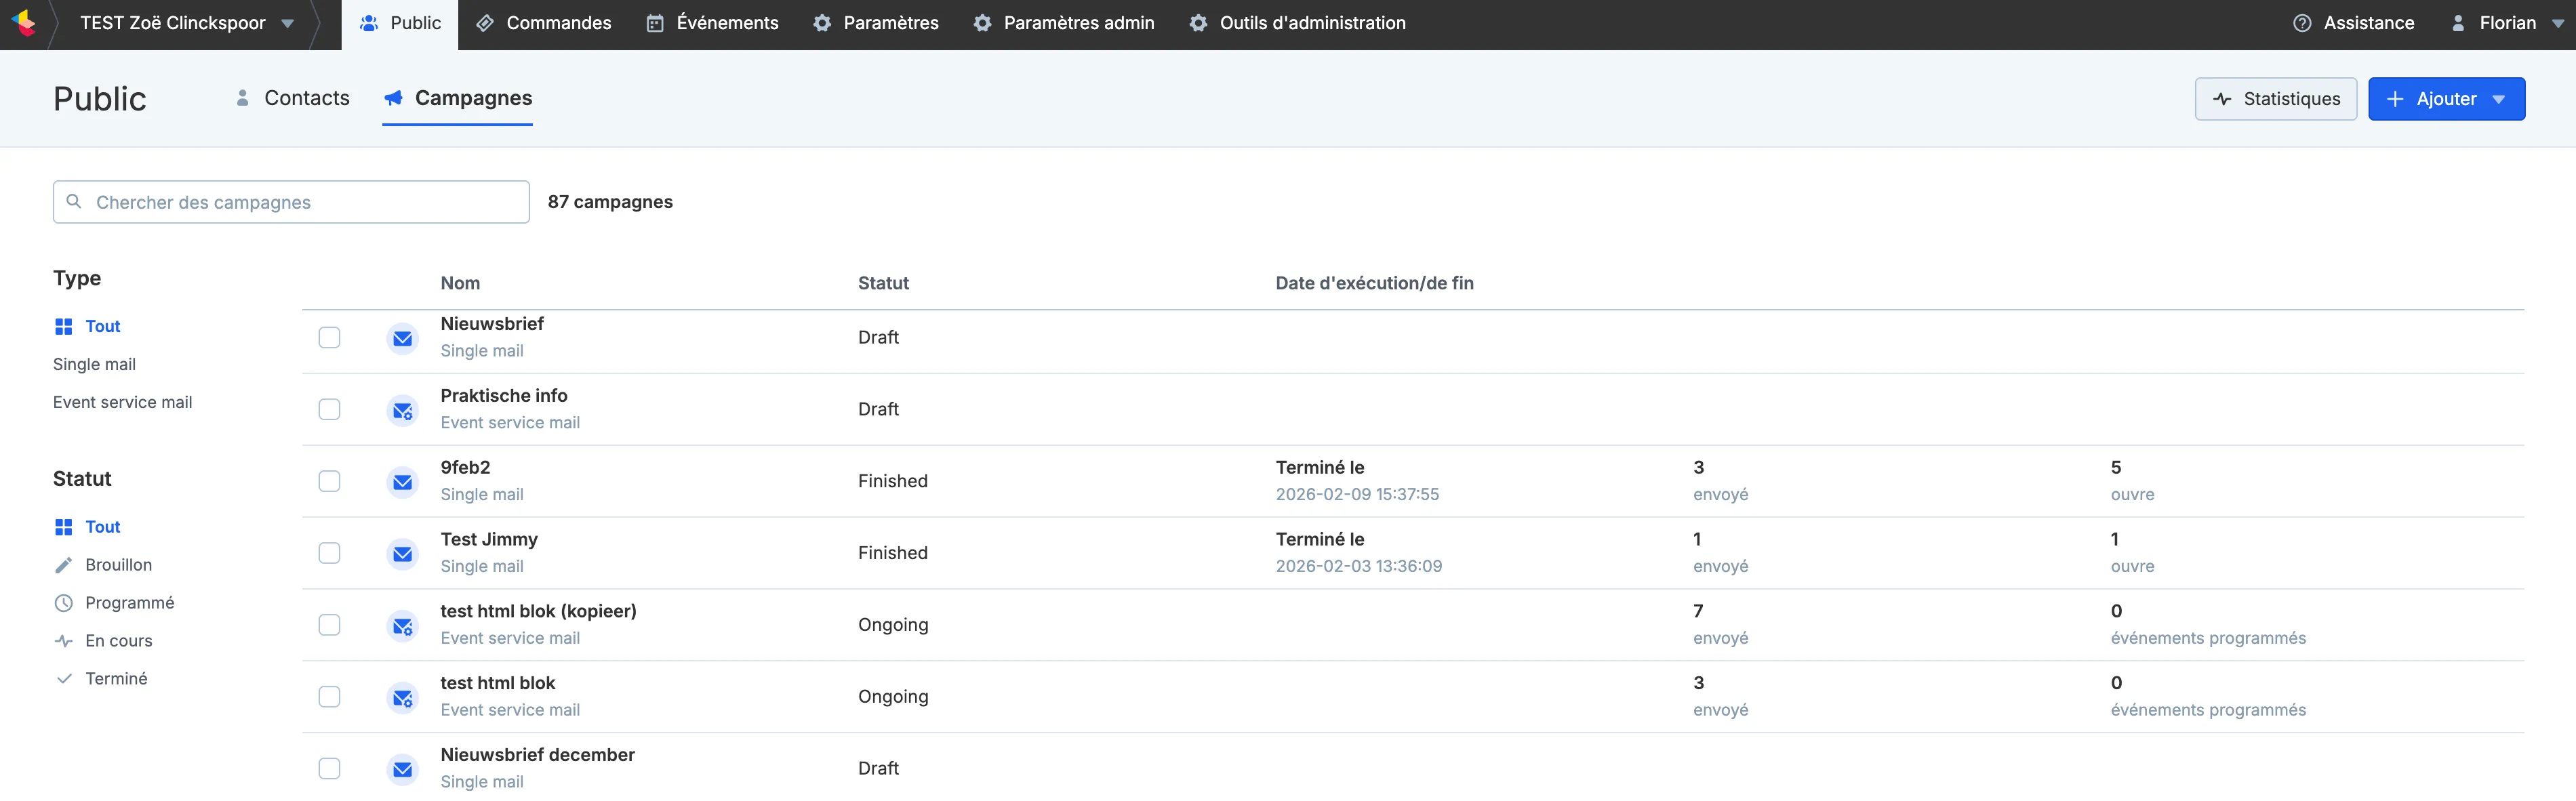Filter by Event service mail type
The height and width of the screenshot is (801, 2576).
(x=122, y=402)
